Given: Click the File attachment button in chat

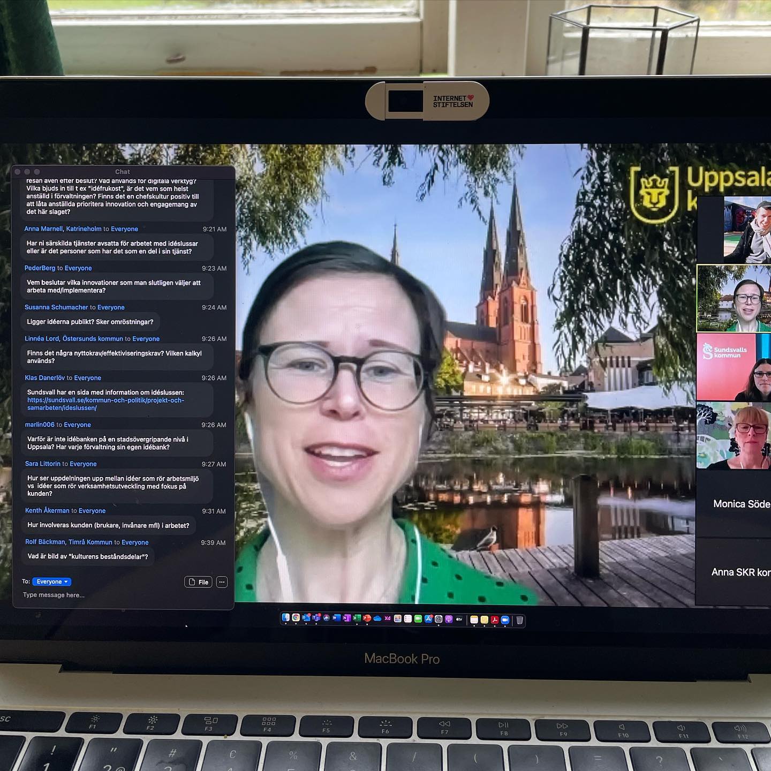Looking at the screenshot, I should [x=198, y=582].
